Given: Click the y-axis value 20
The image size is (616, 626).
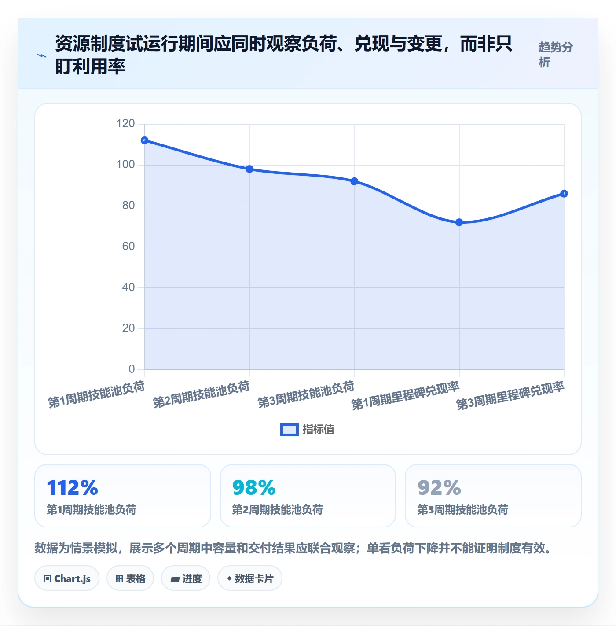Looking at the screenshot, I should pos(128,328).
